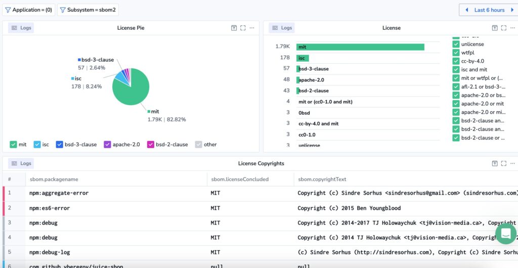The image size is (518, 268).
Task: Expand License Pie panel to fullscreen
Action: click(243, 28)
